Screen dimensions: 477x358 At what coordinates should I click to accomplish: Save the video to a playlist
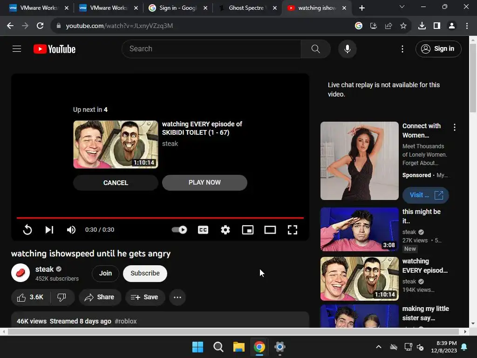pos(145,297)
